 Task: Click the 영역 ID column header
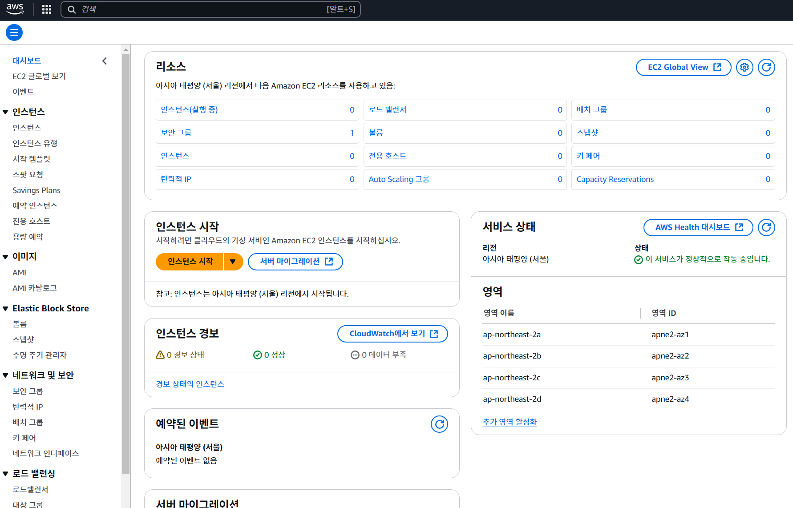(x=664, y=313)
